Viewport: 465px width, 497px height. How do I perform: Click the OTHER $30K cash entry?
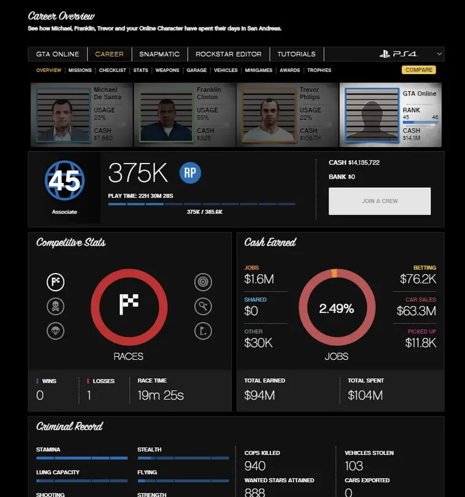pyautogui.click(x=258, y=339)
